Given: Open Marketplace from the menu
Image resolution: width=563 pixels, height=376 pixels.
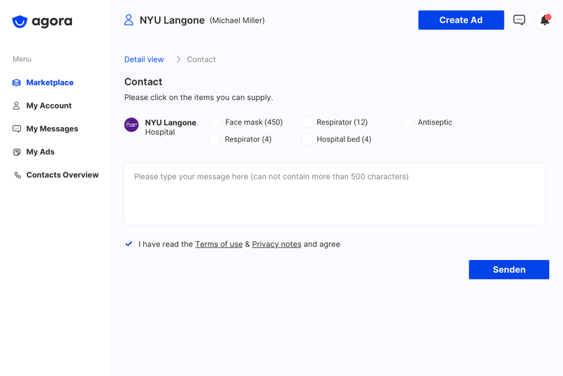Looking at the screenshot, I should tap(50, 82).
